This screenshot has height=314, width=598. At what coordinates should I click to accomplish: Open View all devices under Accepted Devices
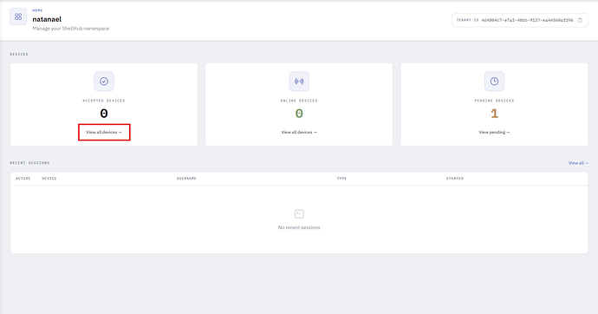click(104, 133)
